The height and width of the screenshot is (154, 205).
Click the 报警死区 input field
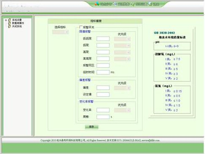click(103, 65)
